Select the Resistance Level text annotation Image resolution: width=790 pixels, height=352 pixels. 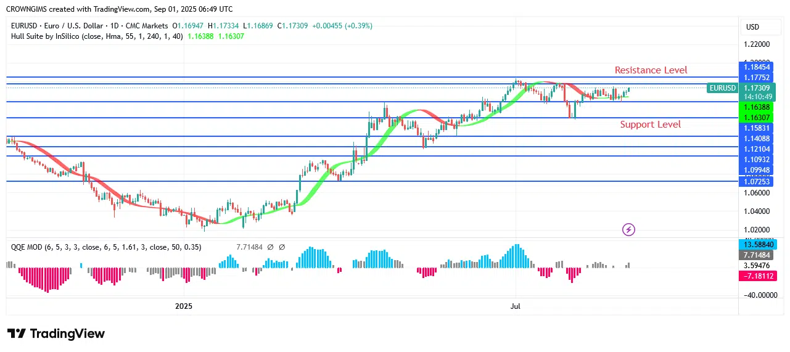(x=651, y=70)
